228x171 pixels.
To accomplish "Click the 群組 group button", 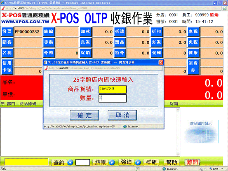I will coord(151,162).
